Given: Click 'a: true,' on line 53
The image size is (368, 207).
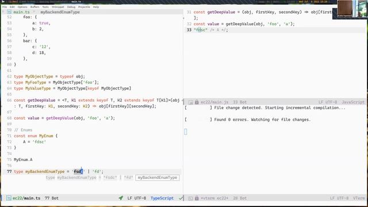Looking at the screenshot, I should tap(41, 23).
